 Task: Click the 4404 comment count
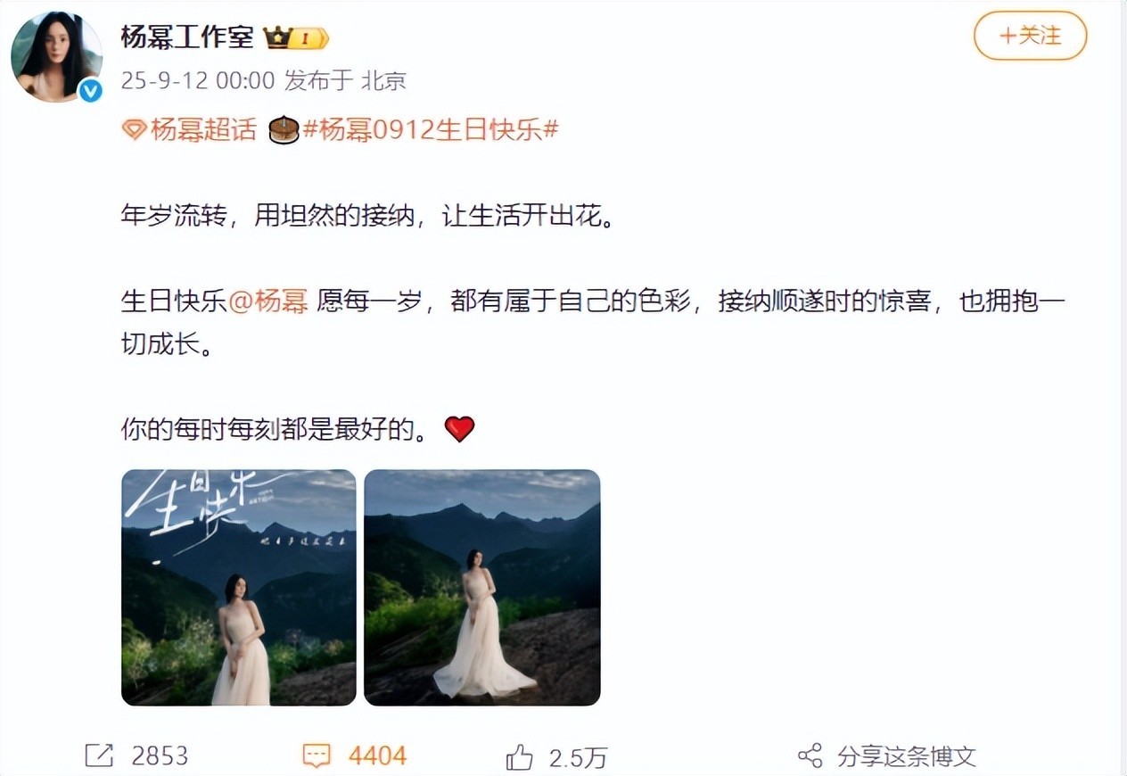(377, 756)
